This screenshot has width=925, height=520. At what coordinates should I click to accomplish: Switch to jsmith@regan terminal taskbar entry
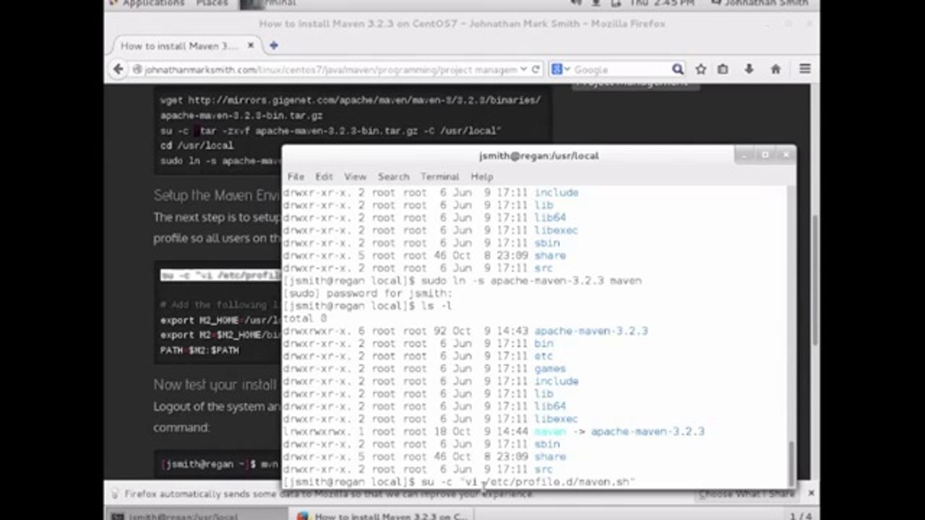(x=197, y=516)
